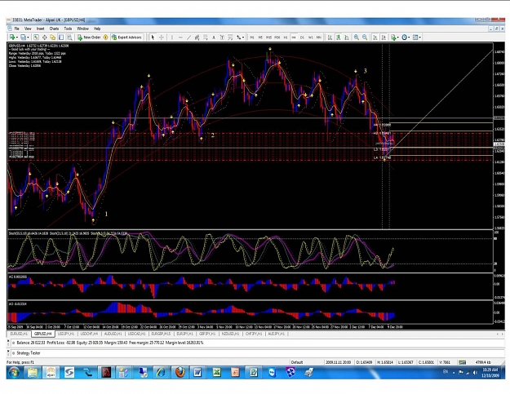Screen dimensions: 510x394
Task: Click the New Order button
Action: (89, 38)
